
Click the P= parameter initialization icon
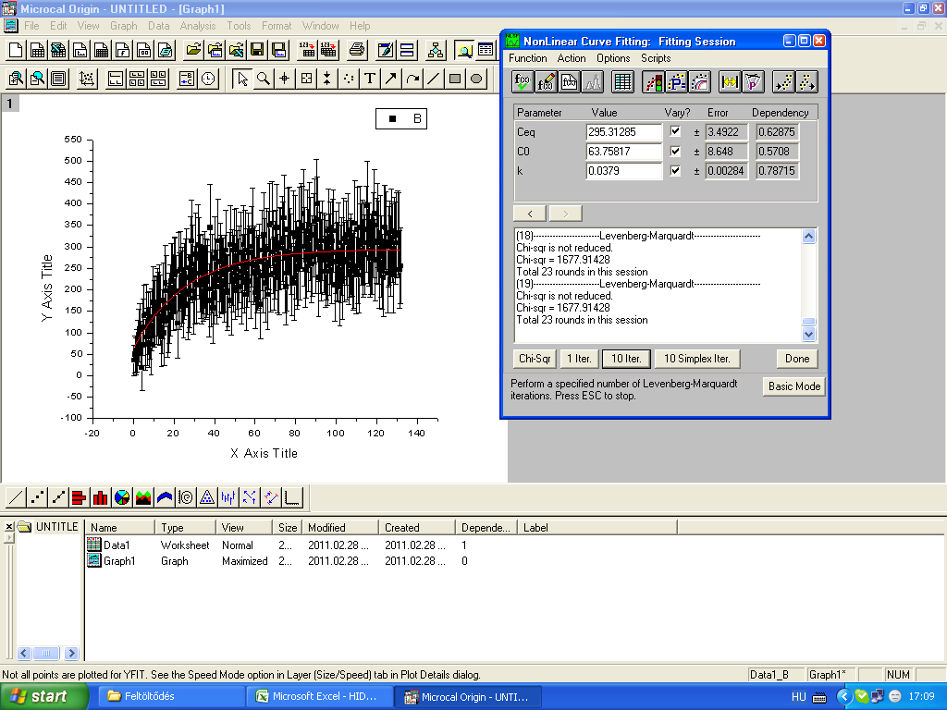[x=676, y=82]
